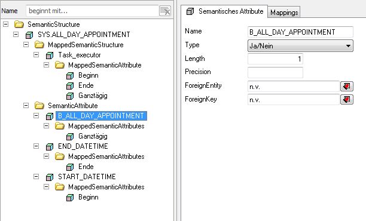
Task: Click the Name filter field 'beginnt mit...'
Action: pyautogui.click(x=92, y=11)
